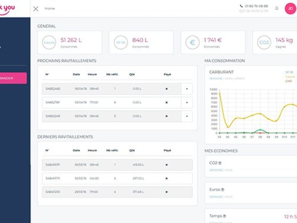
Task: Toggle the SP 95 chart legend entry
Action: point(289,72)
